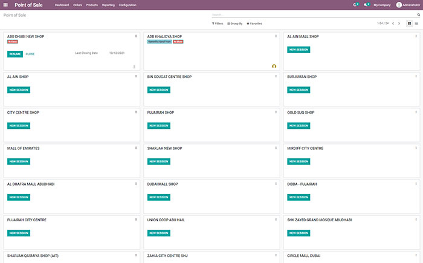Screen dimensions: 423x263
Task: Start new session for AL AIN MALL SHOP
Action: (299, 50)
